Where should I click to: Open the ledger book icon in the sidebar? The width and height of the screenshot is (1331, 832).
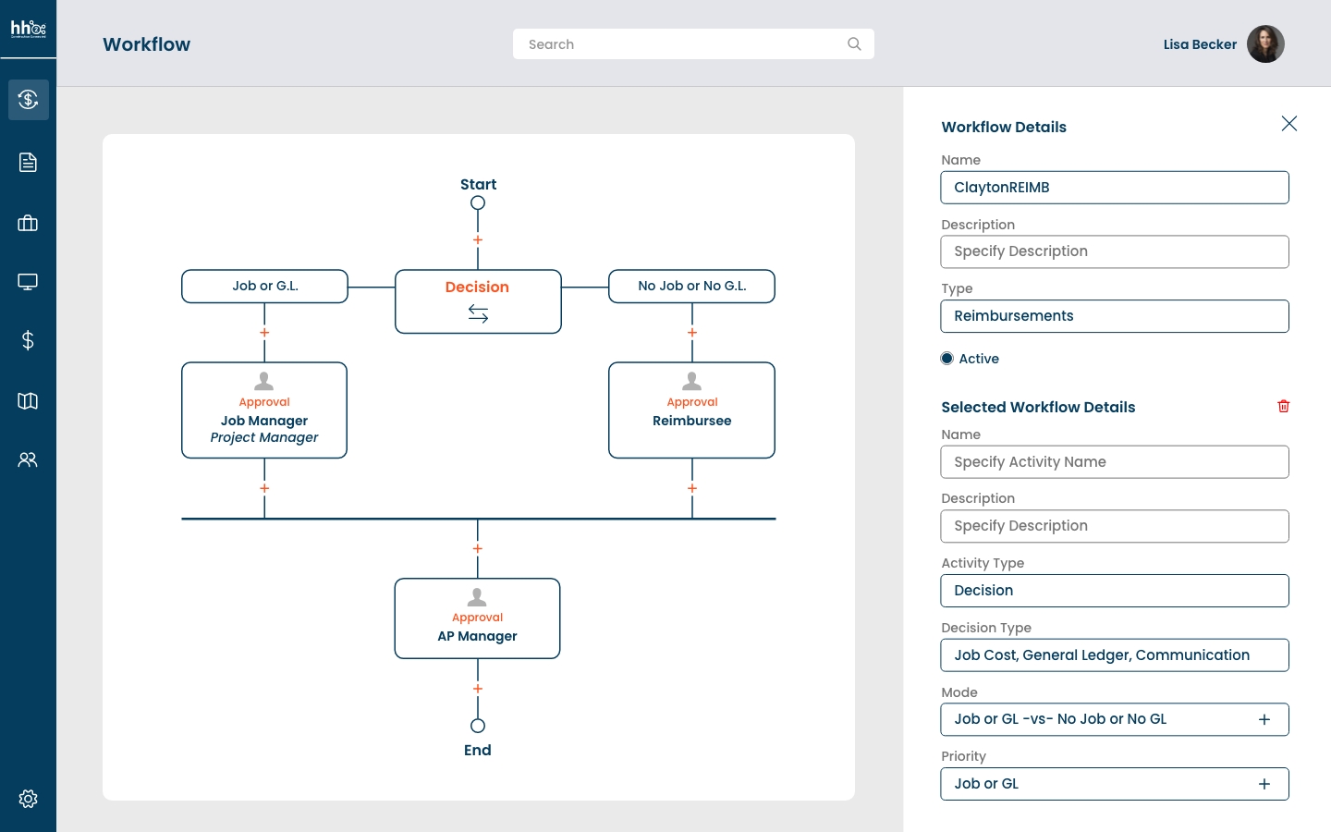tap(28, 400)
